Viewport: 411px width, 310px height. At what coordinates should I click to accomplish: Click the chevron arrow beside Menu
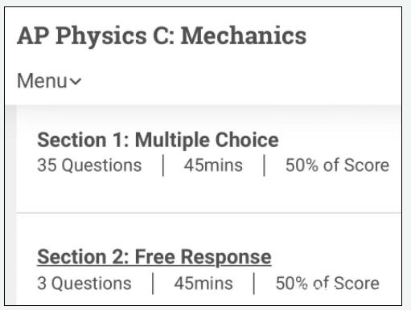[76, 81]
